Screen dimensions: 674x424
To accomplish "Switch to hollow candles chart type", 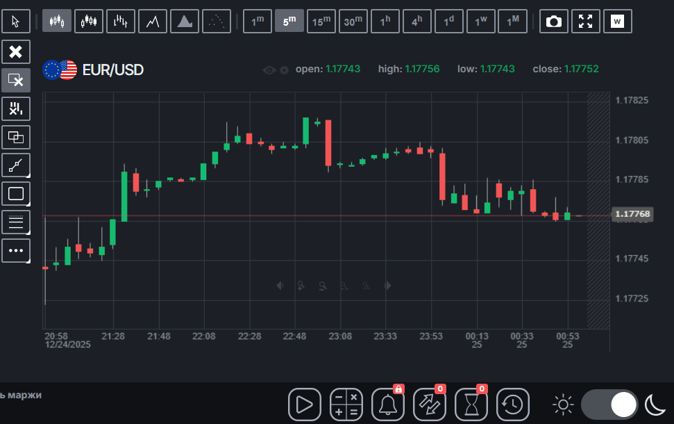I will 89,21.
